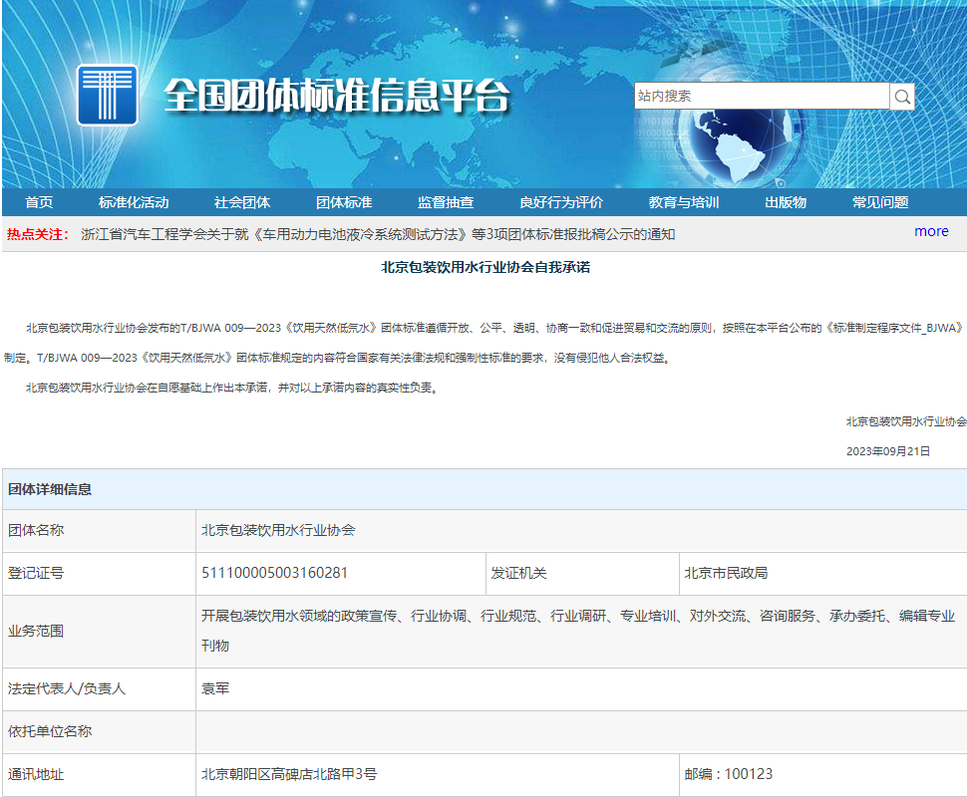Click the 发证机关 label cell

(x=582, y=573)
